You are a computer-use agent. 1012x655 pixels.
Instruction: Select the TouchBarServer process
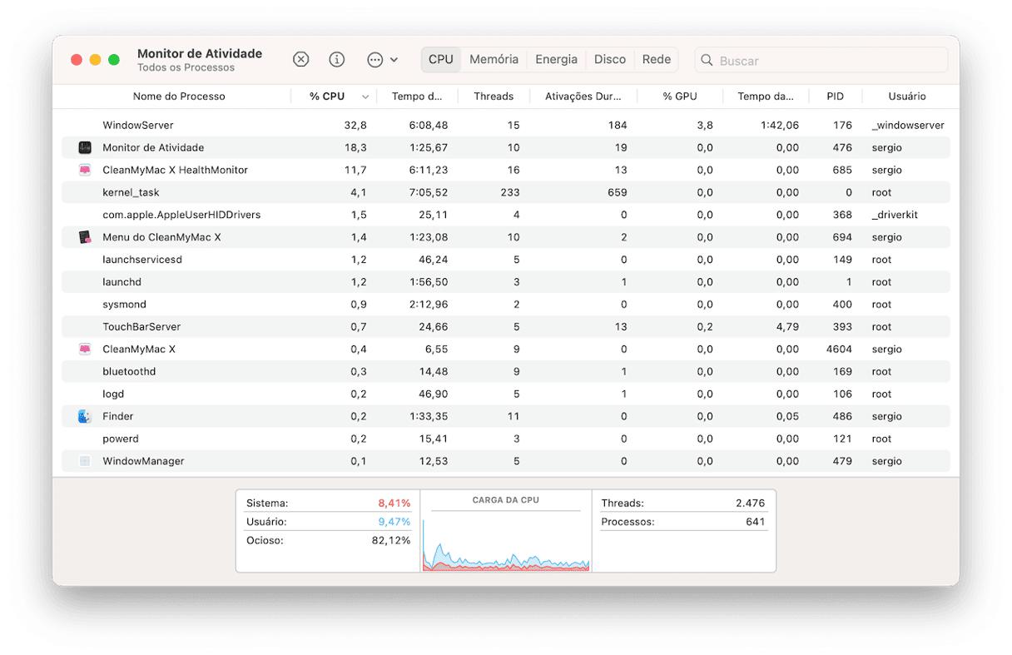click(x=506, y=327)
